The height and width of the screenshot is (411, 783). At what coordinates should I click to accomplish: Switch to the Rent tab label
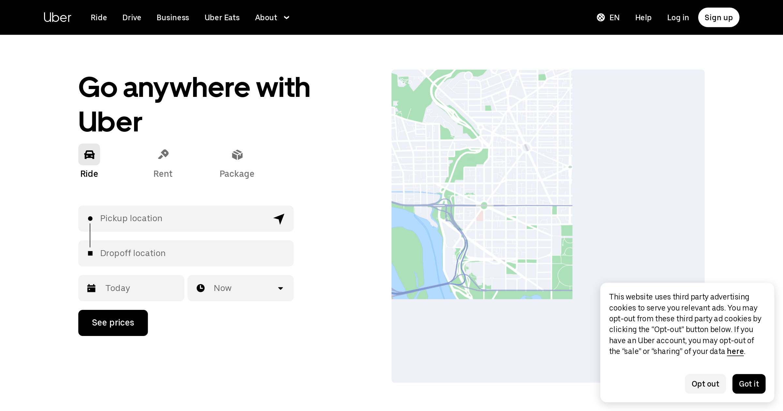pyautogui.click(x=163, y=174)
